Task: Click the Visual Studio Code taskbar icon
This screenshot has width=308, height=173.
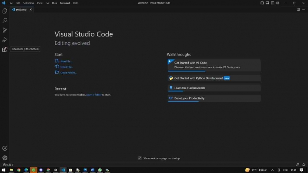Action: pyautogui.click(x=63, y=170)
